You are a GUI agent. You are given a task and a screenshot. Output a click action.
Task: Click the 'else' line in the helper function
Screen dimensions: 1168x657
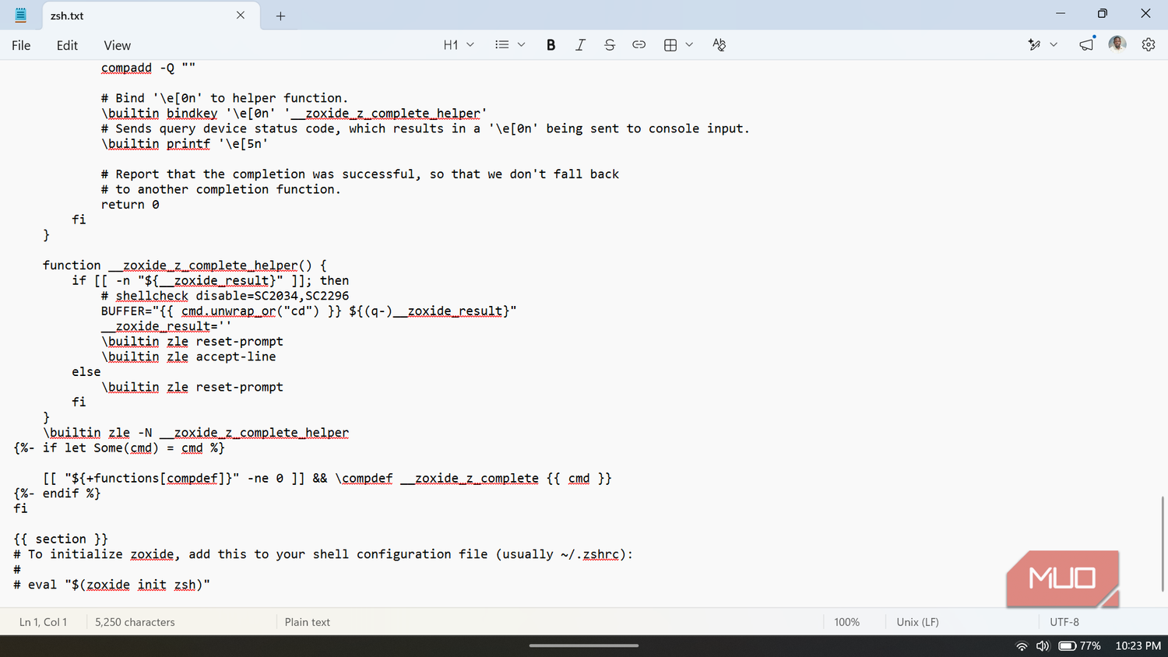(86, 372)
